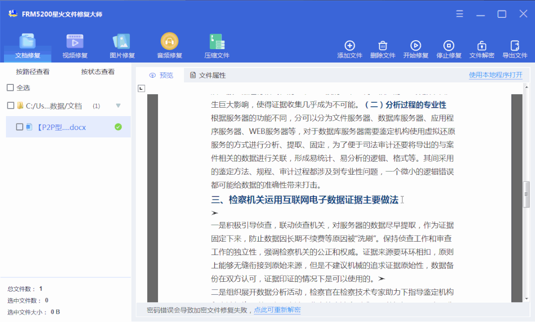The image size is (535, 322).
Task: Click the preview scrollbar thumb
Action: coord(527,194)
